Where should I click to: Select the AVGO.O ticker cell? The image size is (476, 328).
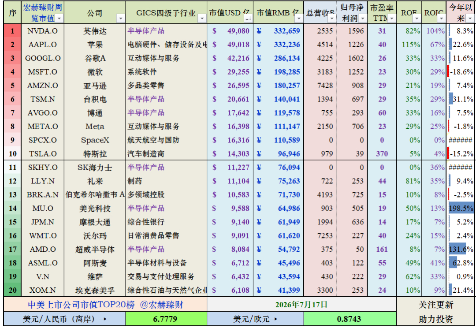tap(42, 113)
